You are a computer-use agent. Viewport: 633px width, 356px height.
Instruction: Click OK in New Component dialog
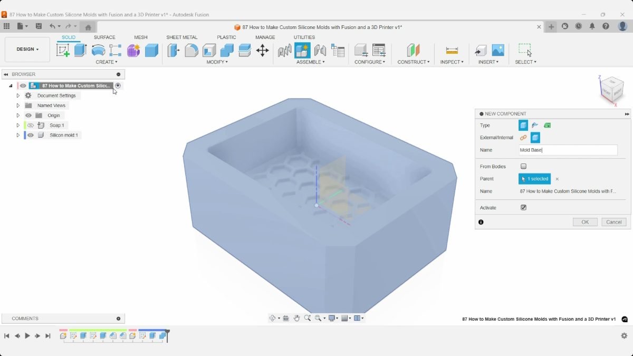(585, 222)
